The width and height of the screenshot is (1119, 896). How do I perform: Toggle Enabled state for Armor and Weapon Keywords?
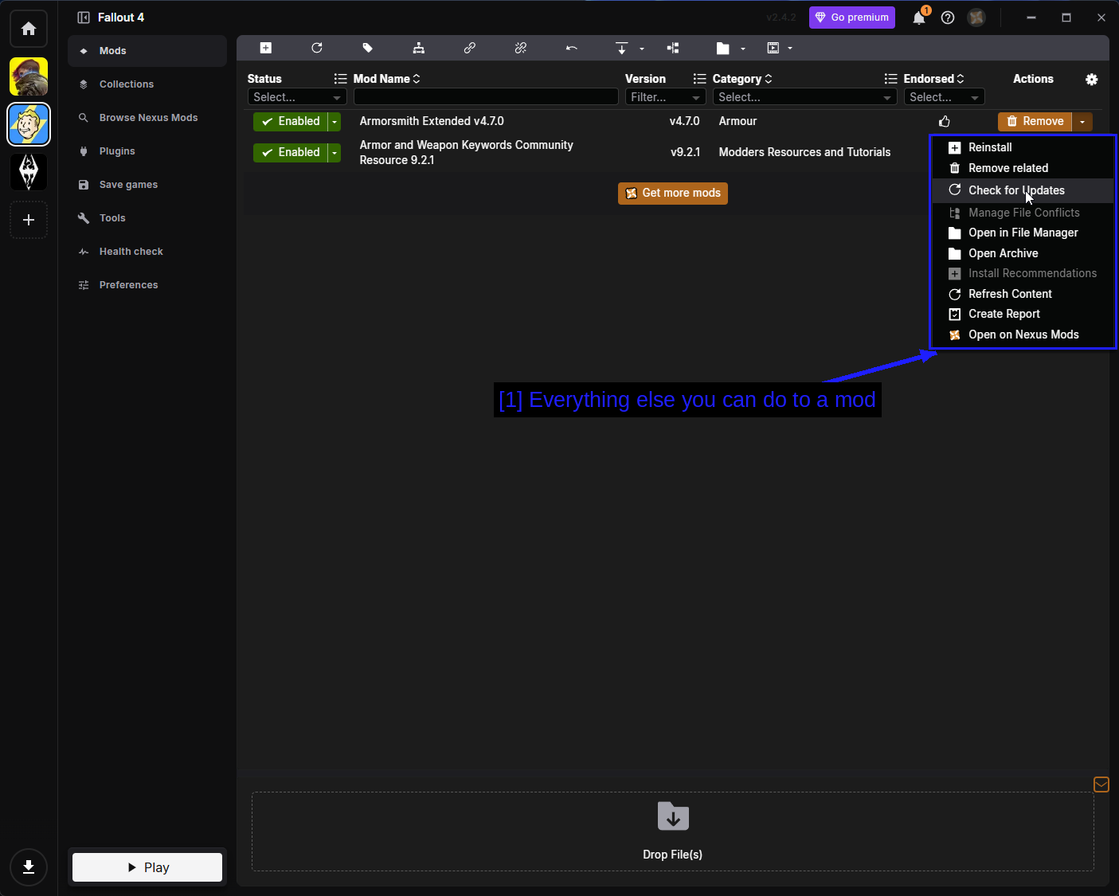pyautogui.click(x=291, y=152)
